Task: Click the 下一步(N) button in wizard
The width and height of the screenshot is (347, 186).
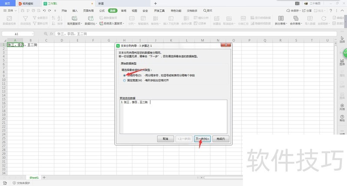Action: pos(202,139)
